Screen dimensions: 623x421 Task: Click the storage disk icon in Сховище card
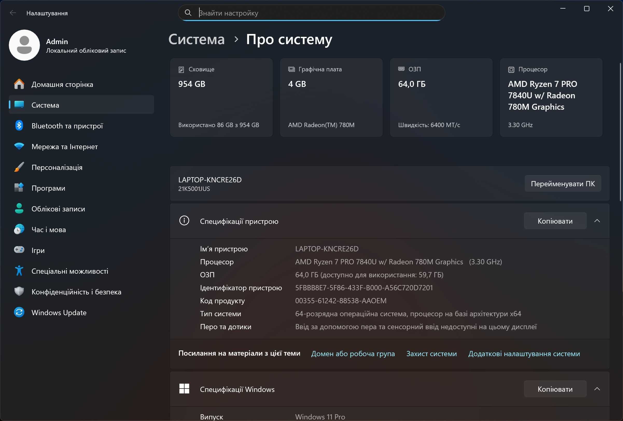181,70
